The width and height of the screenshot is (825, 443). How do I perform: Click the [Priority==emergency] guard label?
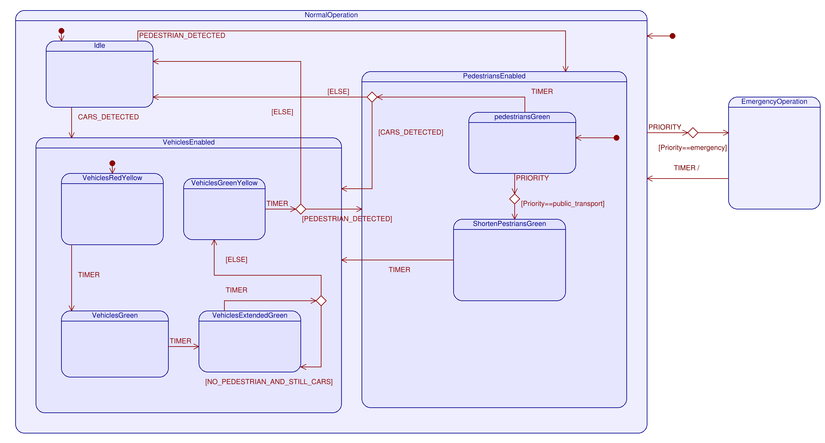[x=692, y=148]
